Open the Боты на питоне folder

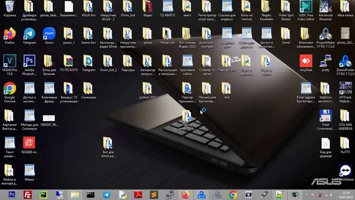click(x=246, y=7)
